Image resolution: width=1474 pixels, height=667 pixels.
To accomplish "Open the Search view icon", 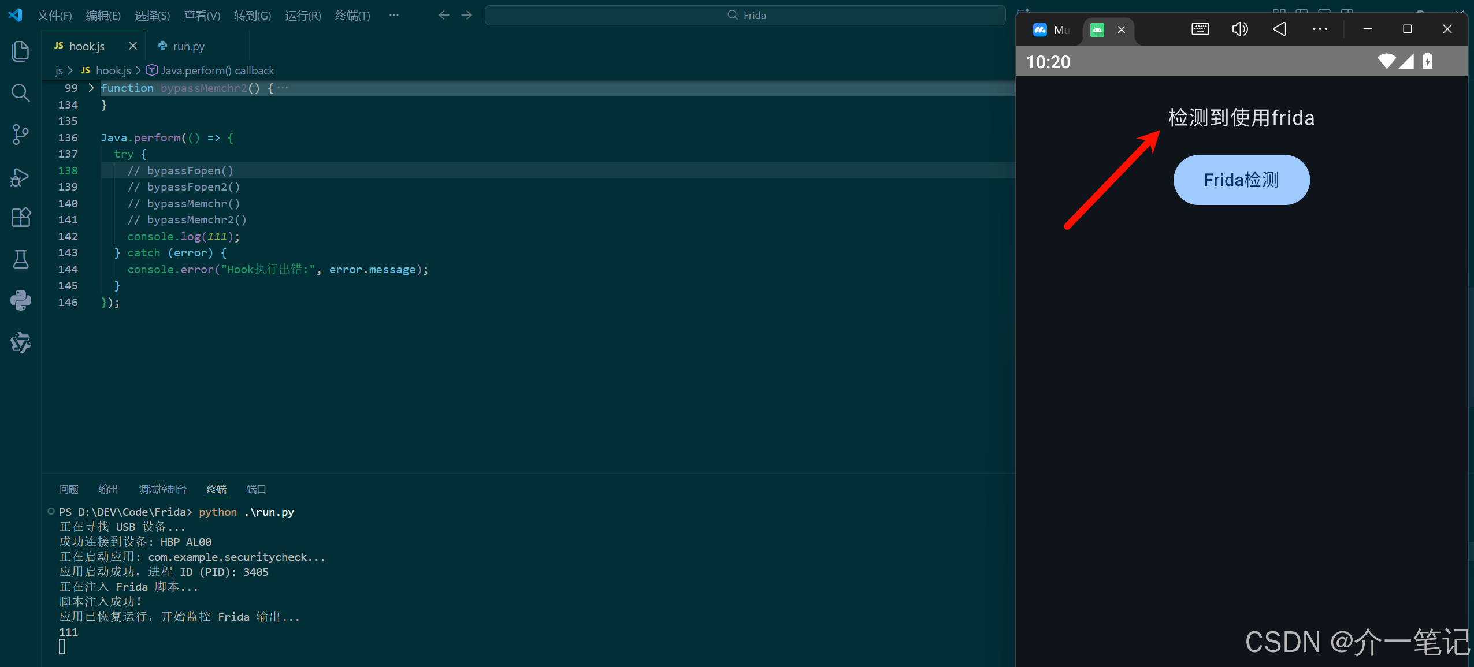I will click(20, 93).
